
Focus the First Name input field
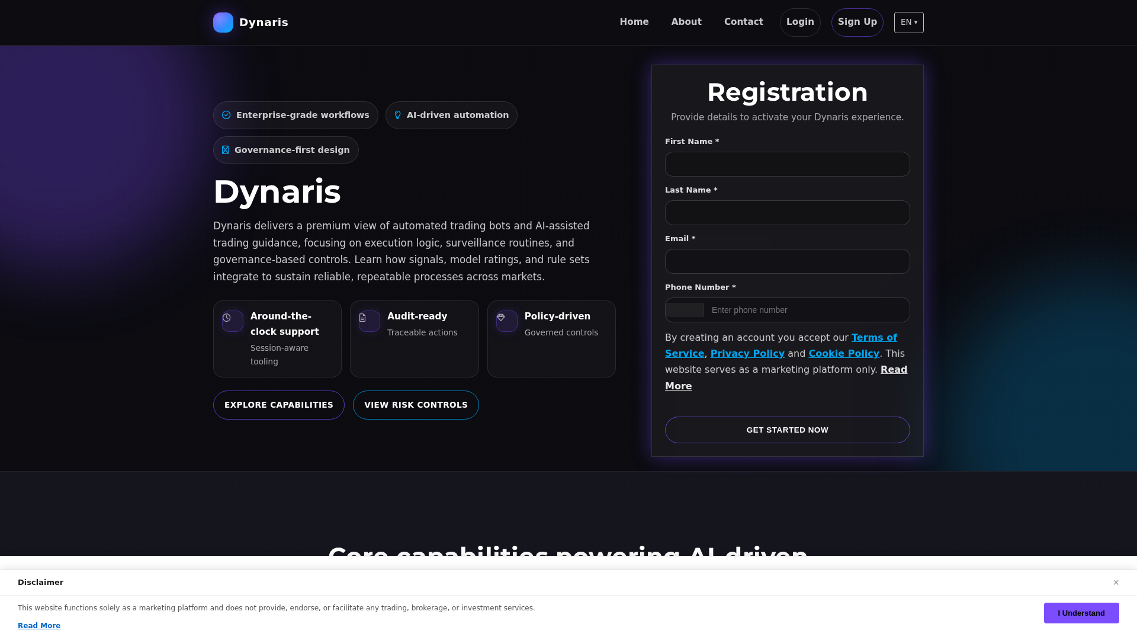pyautogui.click(x=788, y=164)
